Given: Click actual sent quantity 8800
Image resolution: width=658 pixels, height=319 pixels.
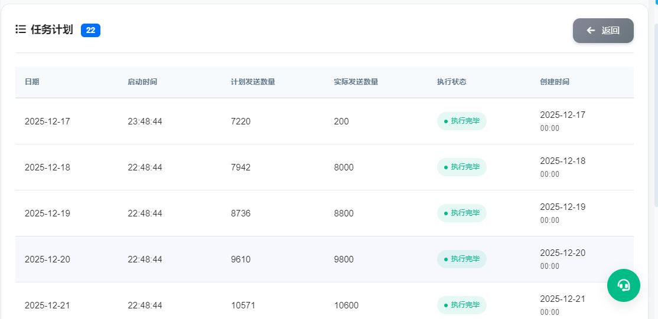Looking at the screenshot, I should (344, 213).
